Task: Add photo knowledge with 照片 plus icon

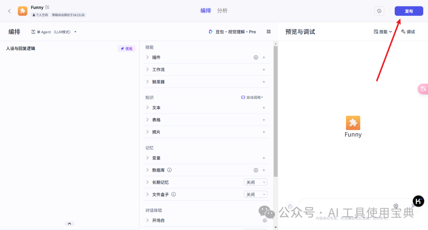Action: click(x=264, y=132)
